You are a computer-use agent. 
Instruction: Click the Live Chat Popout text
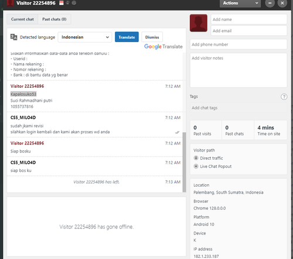click(x=216, y=167)
